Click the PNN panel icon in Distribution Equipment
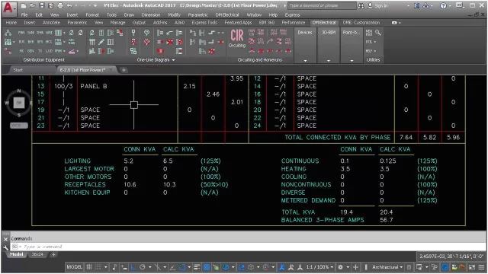Viewport: 488px width, 274px height. (x=21, y=33)
